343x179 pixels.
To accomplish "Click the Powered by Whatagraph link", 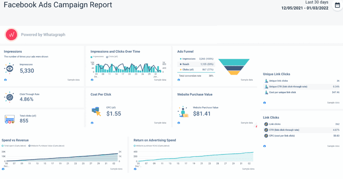I will 43,34.
